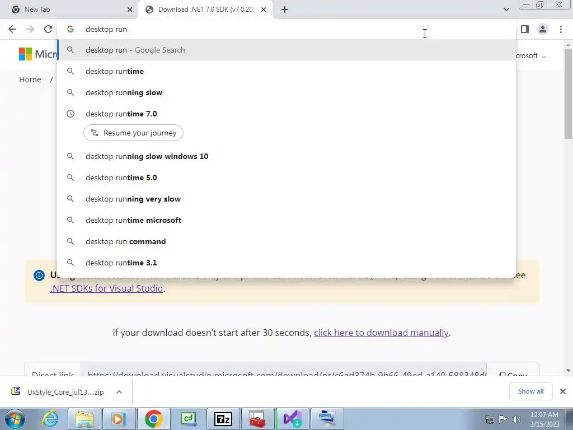
Task: Click the taskbar clock showing 12:07 AM
Action: (x=544, y=419)
